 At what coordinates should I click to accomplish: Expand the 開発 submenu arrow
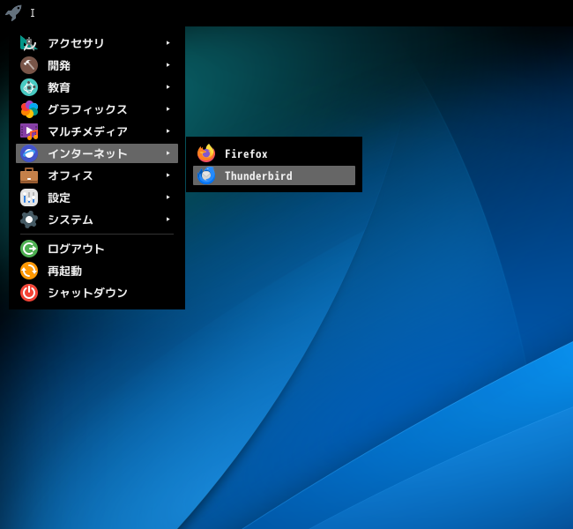point(167,65)
